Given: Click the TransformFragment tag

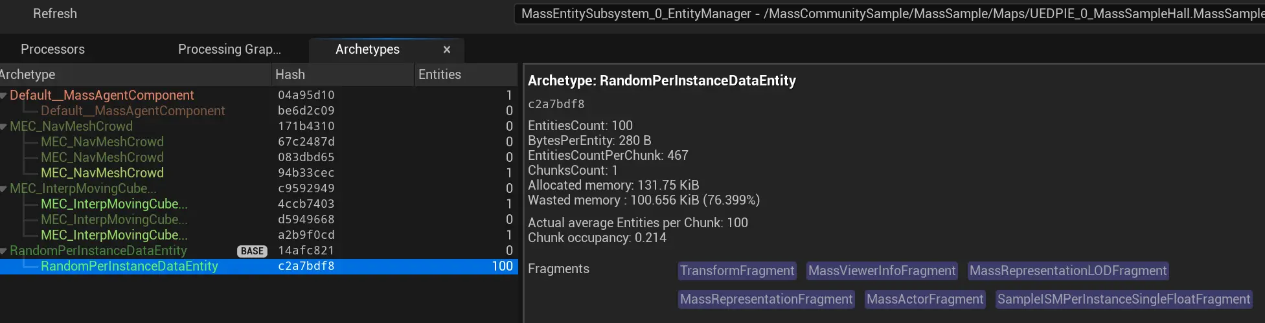Looking at the screenshot, I should tap(737, 271).
